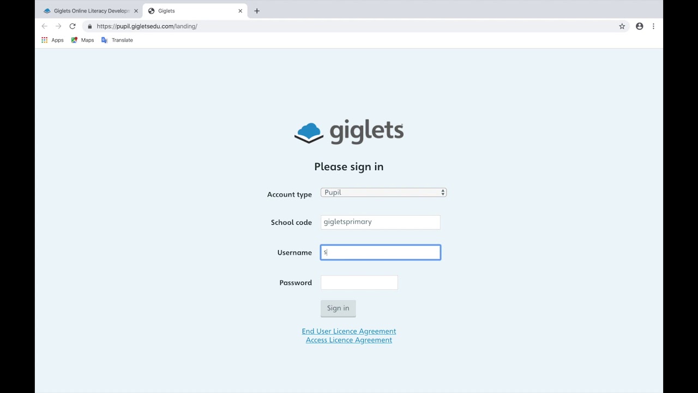The image size is (698, 393).
Task: Bookmark this page with star icon
Action: tap(622, 26)
